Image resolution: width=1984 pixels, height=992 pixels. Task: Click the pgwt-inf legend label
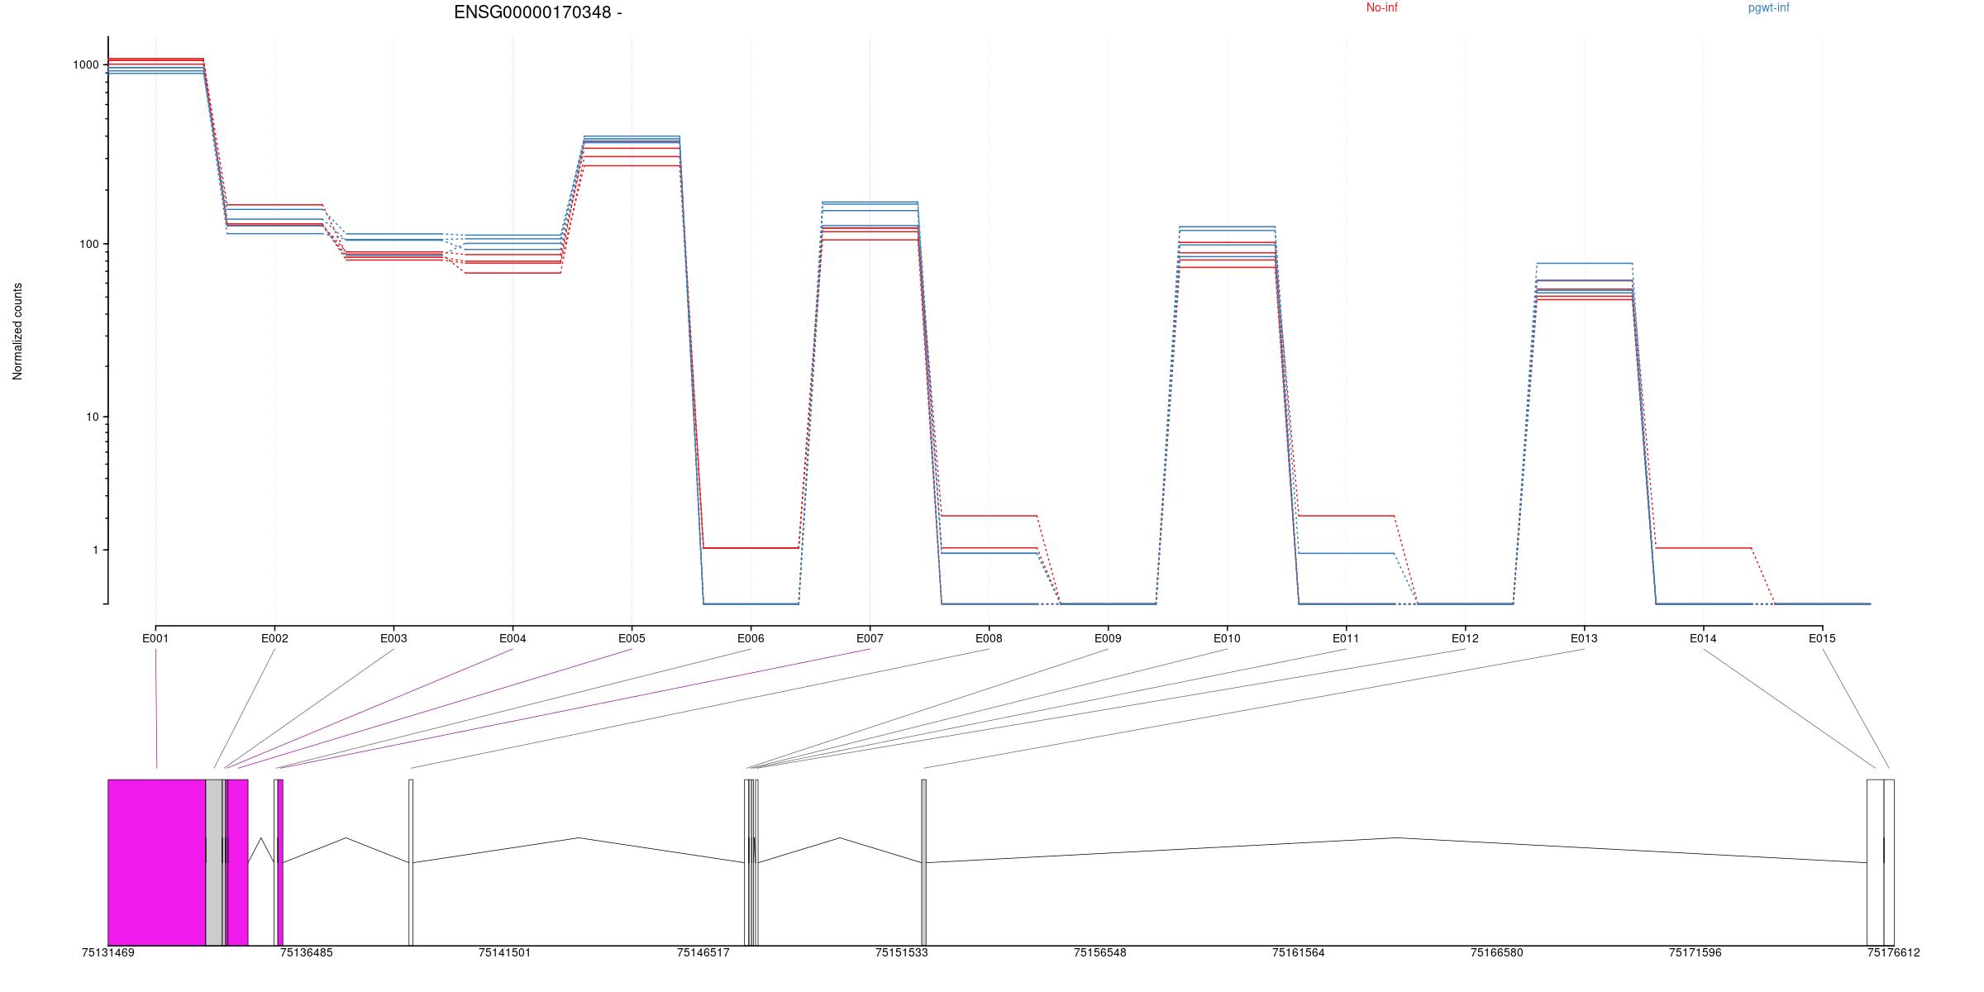click(x=1768, y=8)
